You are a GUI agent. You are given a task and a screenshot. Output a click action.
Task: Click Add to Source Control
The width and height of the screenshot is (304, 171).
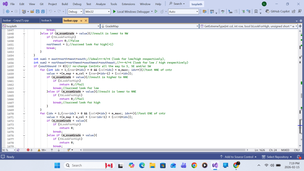point(239,157)
